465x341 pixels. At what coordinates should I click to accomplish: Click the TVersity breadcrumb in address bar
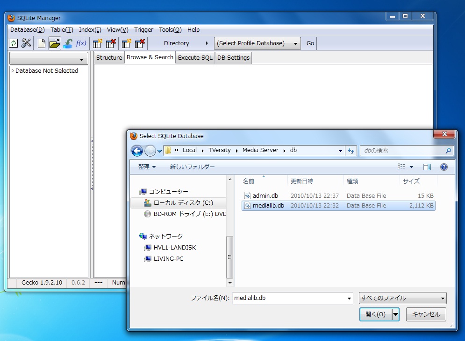tap(220, 150)
